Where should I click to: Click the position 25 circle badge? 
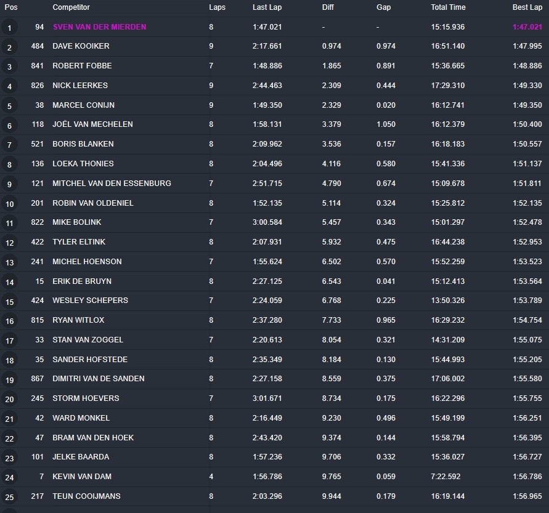coord(9,497)
